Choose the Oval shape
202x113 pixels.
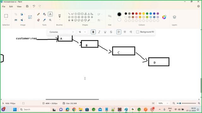(x=76, y=14)
